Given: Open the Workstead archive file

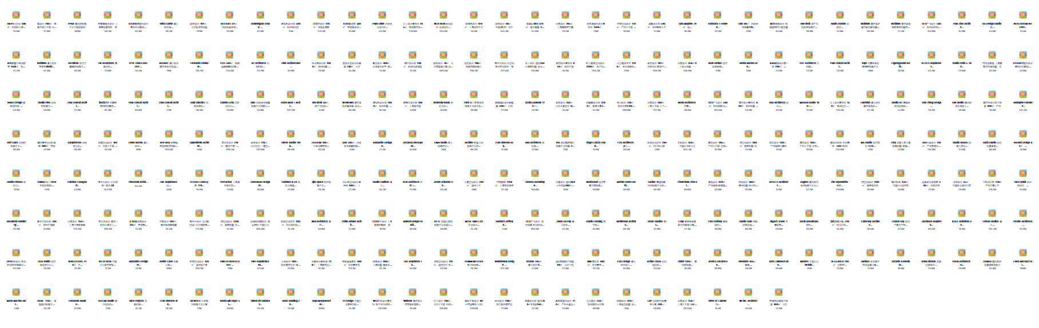Looking at the screenshot, I should pyautogui.click(x=596, y=173).
